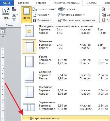
Task: Click the Ориентация page icon
Action: pyautogui.click(x=35, y=9)
